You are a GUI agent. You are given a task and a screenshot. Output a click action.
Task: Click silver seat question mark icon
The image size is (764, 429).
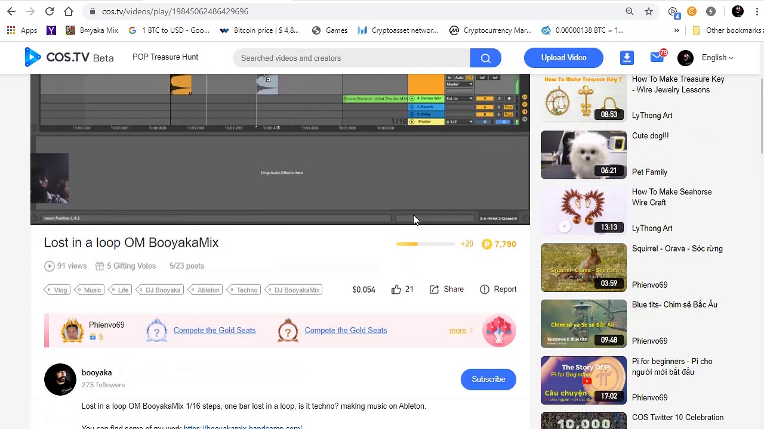156,331
